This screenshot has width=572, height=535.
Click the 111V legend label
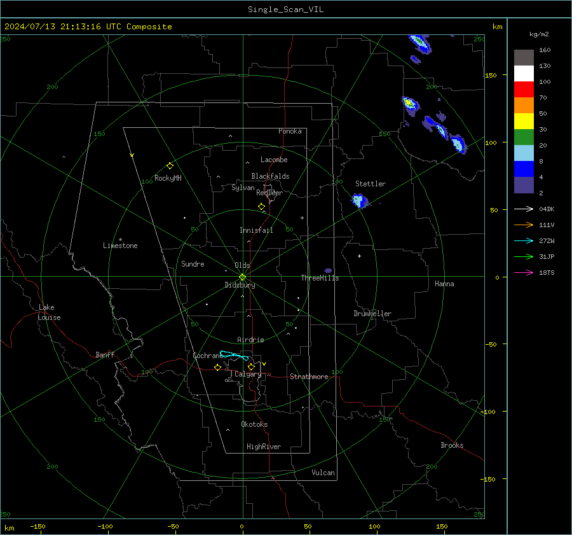click(x=547, y=225)
